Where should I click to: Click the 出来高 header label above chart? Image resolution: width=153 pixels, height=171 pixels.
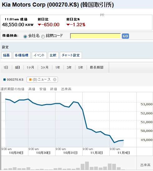66,89
